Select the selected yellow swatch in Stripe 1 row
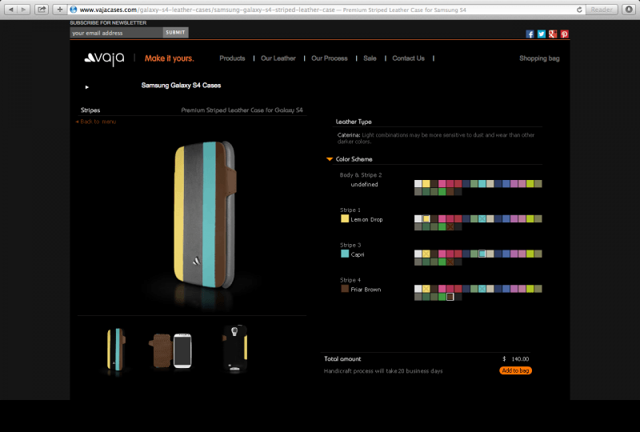This screenshot has width=640, height=432. point(426,219)
